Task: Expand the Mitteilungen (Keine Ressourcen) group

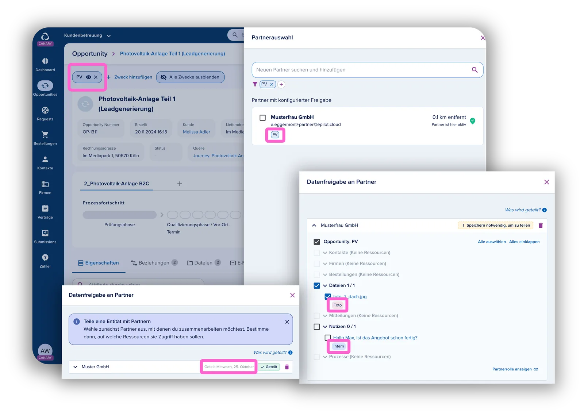Action: click(x=325, y=316)
